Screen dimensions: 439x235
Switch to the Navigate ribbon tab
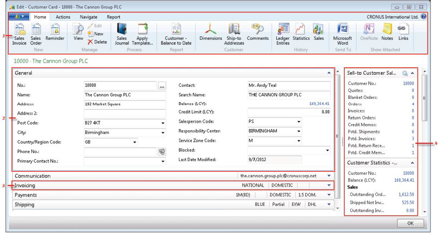[88, 17]
